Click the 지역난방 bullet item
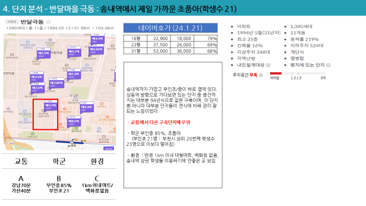This screenshot has height=206, width=366. click(246, 58)
